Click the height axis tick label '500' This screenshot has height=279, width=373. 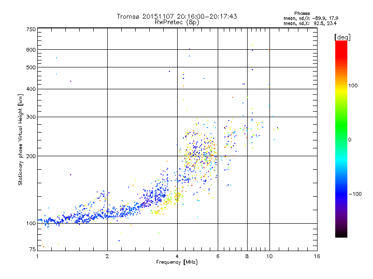point(31,67)
